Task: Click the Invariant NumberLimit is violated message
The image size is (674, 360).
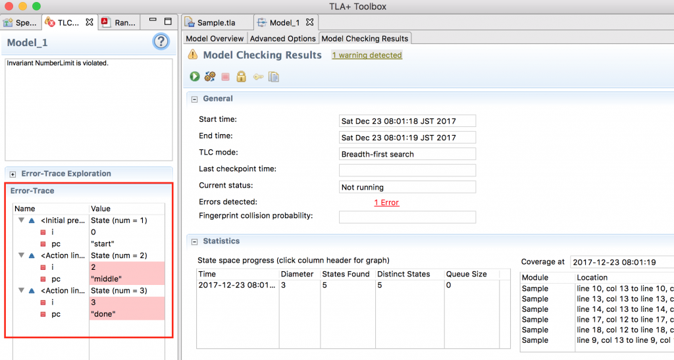Action: point(58,63)
